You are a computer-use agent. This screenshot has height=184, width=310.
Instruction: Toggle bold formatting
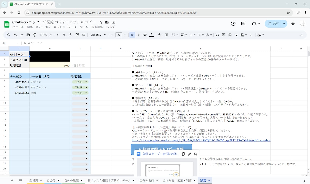132,35
